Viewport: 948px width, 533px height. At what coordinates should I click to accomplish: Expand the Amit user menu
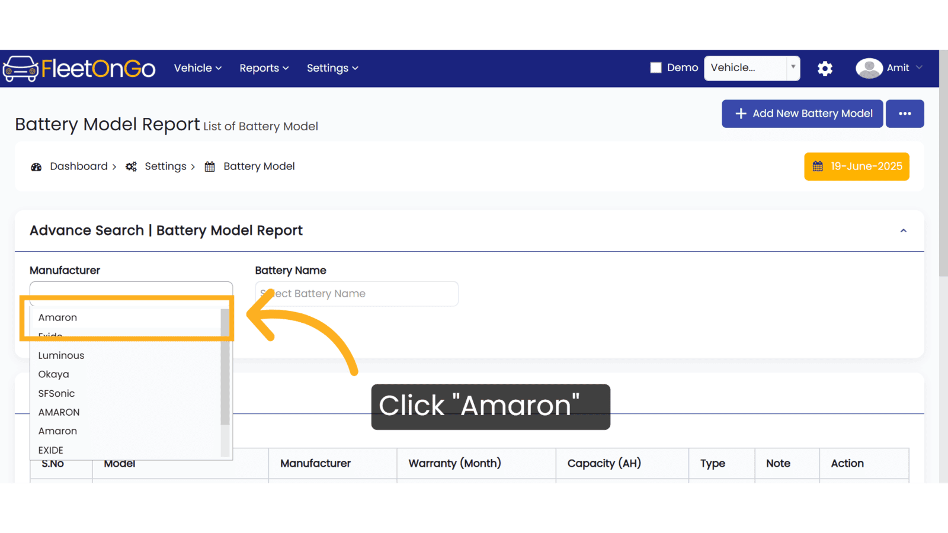point(905,68)
